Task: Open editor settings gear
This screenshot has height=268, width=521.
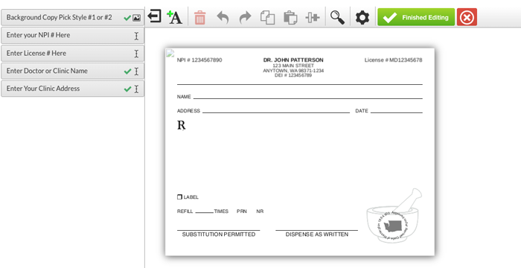Action: click(362, 17)
